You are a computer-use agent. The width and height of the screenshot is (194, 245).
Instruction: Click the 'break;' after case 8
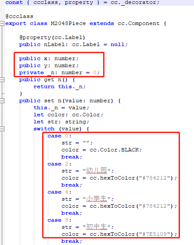(72, 241)
